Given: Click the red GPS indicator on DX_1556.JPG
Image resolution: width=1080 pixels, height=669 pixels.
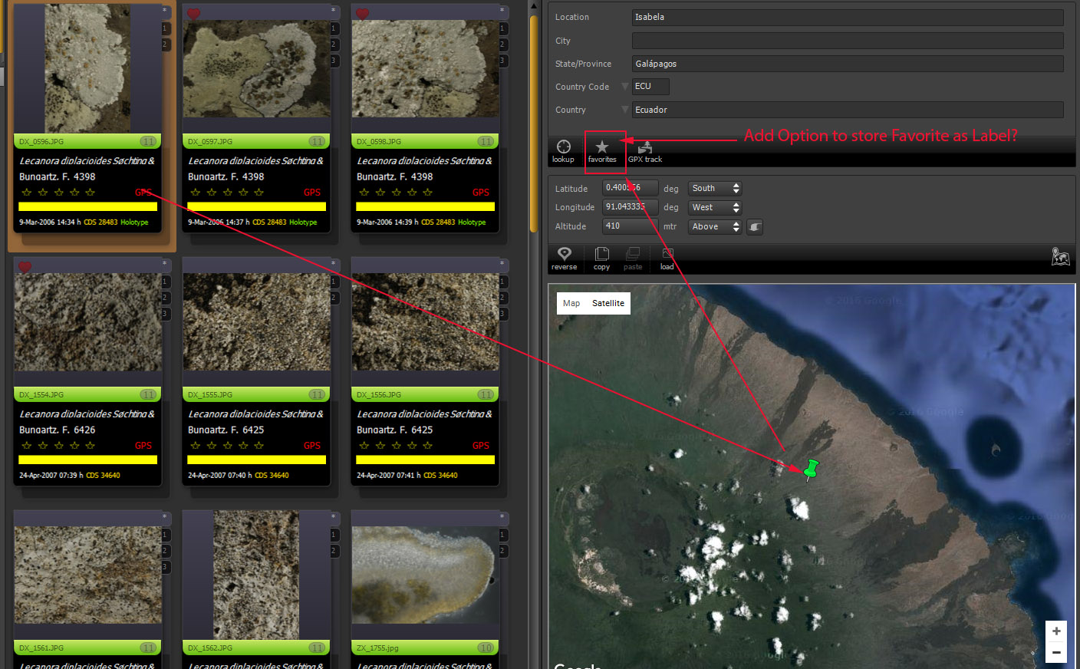Looking at the screenshot, I should click(481, 446).
